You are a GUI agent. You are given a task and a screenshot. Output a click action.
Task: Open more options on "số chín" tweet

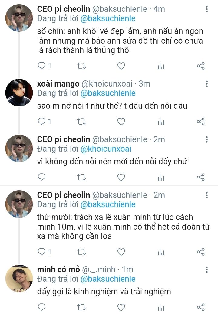click(x=207, y=9)
